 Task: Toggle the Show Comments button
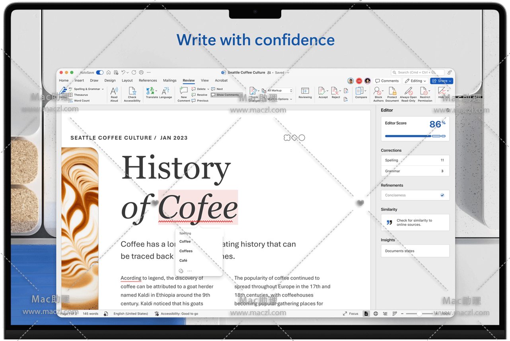(x=226, y=95)
